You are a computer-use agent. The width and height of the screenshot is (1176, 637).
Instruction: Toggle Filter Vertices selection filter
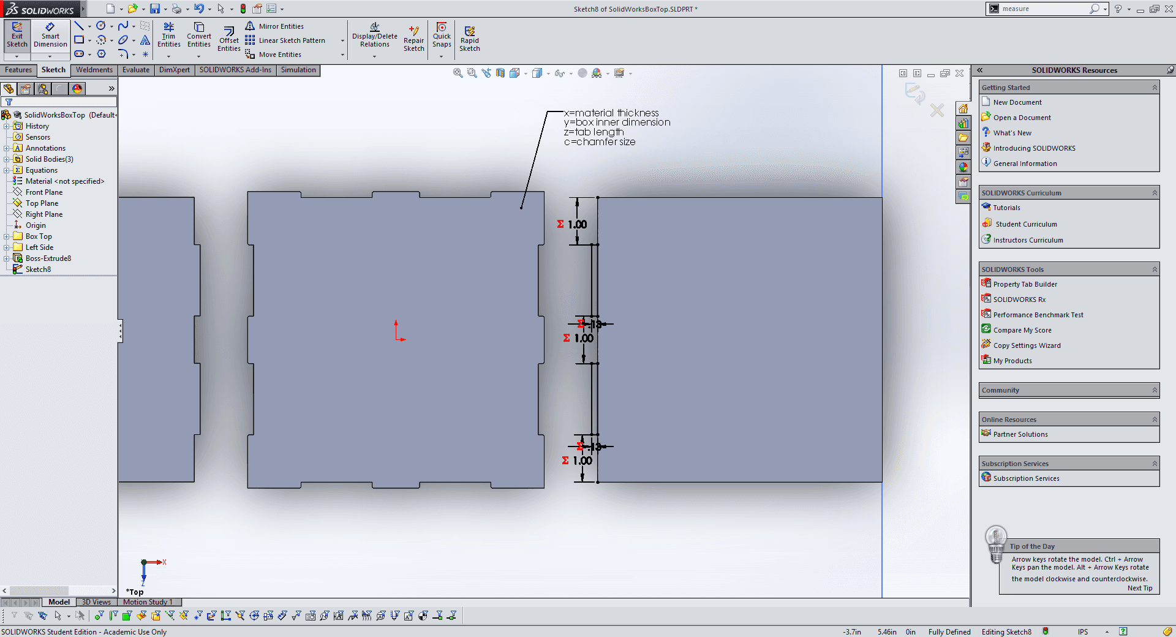[x=99, y=616]
